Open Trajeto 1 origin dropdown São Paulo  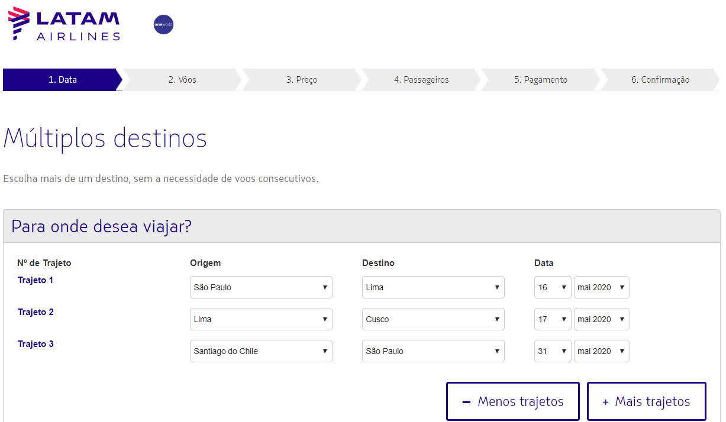[261, 287]
